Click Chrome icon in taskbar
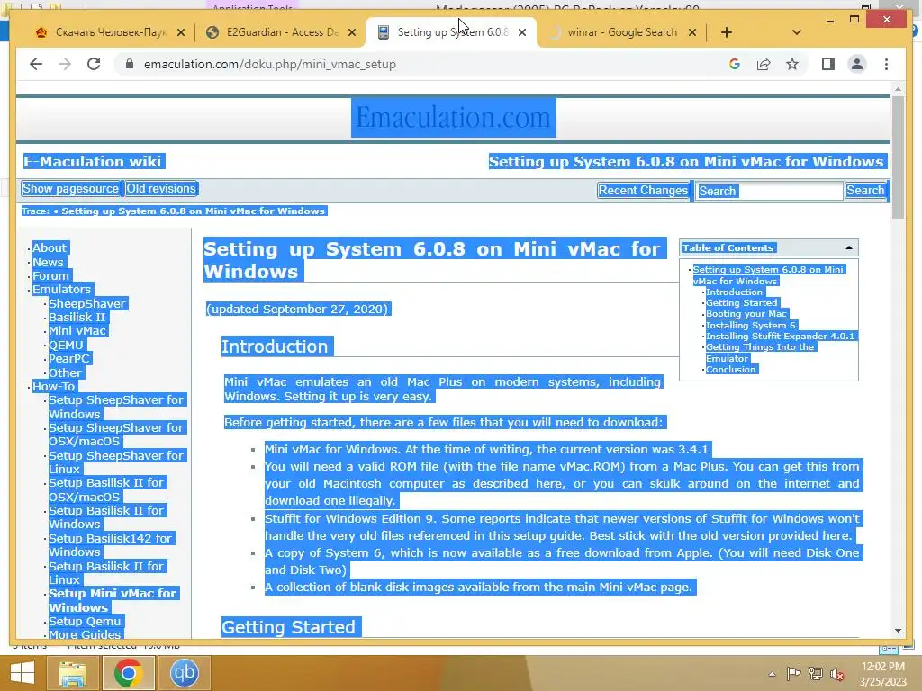The width and height of the screenshot is (922, 691). [128, 673]
